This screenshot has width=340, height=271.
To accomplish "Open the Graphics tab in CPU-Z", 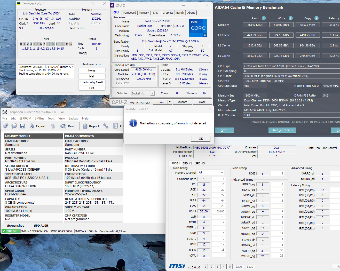I will click(x=168, y=13).
